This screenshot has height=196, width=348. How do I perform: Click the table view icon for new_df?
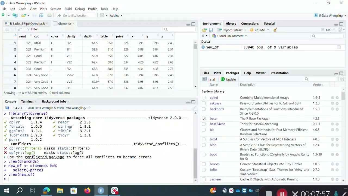pos(339,47)
